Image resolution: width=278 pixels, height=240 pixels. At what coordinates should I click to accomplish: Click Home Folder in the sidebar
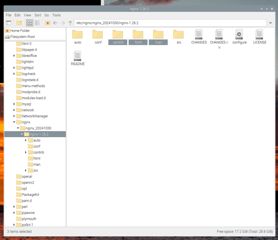click(x=20, y=31)
